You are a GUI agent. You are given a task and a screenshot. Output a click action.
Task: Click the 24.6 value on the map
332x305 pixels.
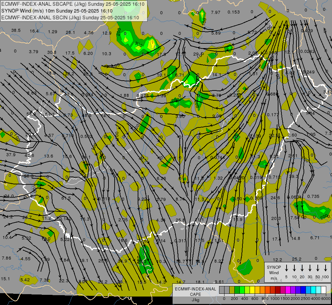point(275,198)
